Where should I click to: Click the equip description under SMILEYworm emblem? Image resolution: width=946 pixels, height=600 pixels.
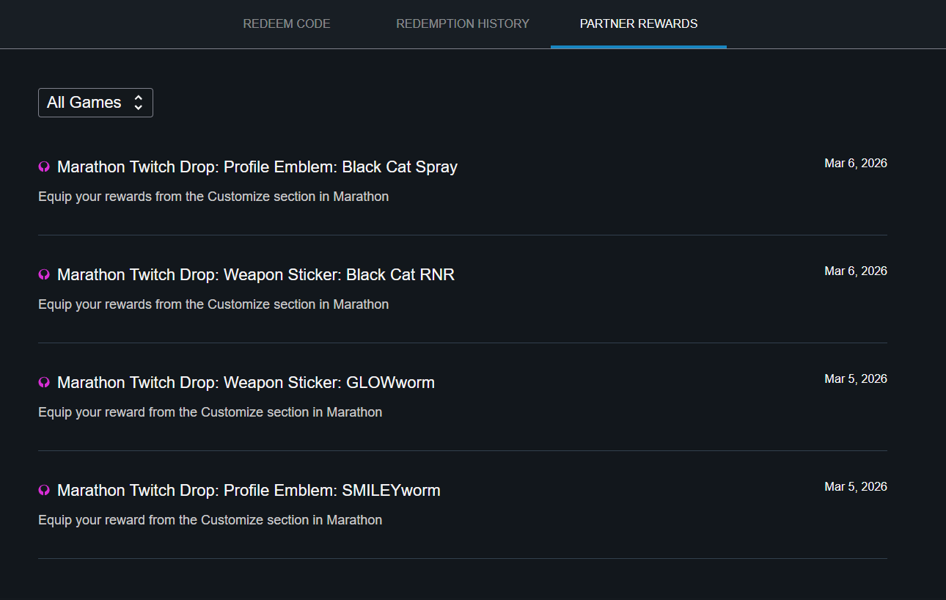point(210,520)
